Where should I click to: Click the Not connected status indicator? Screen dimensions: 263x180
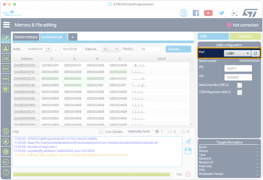pos(243,25)
